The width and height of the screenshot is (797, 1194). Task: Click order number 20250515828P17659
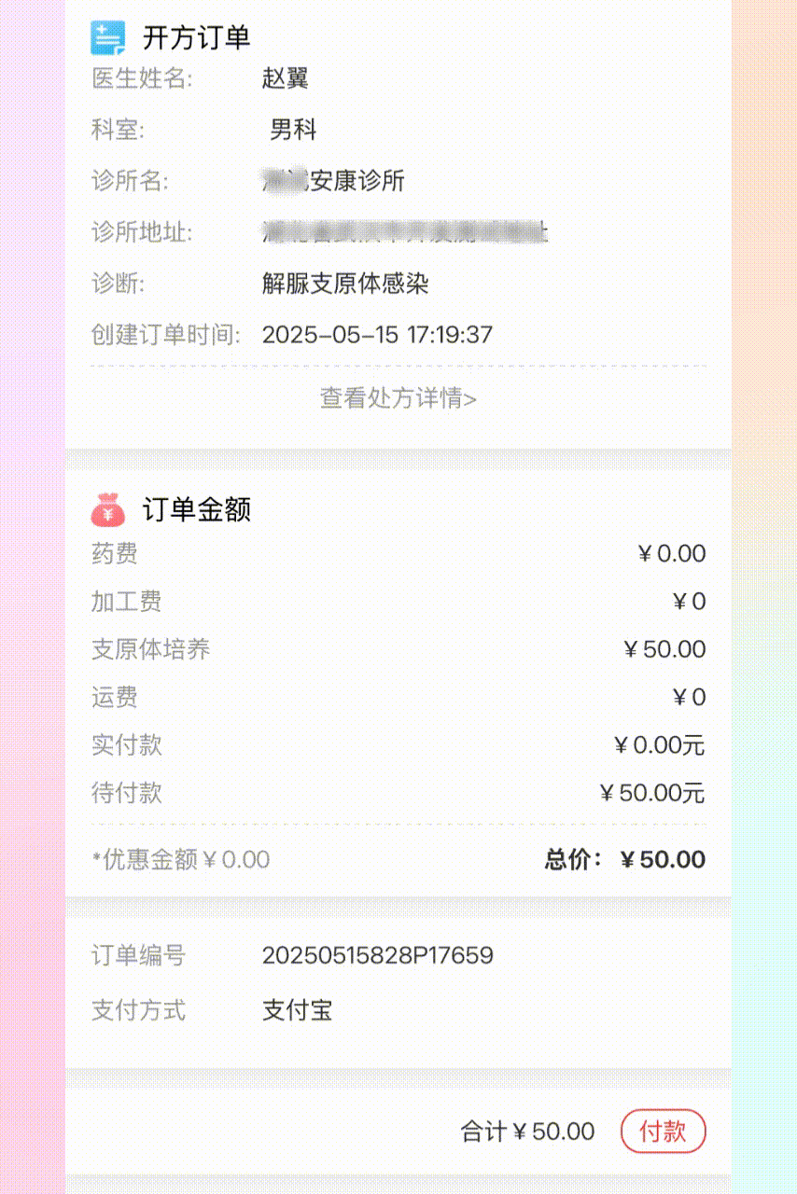[377, 955]
